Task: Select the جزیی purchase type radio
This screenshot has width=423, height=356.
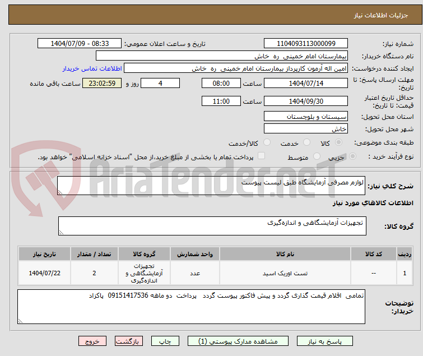Action: [x=352, y=156]
